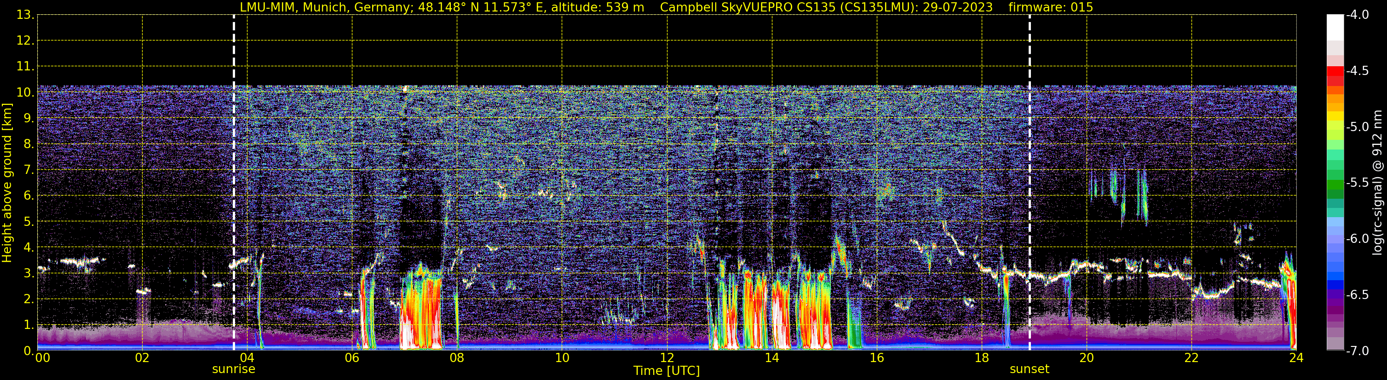Click the '02' time axis tick label
The image size is (1387, 380).
click(x=142, y=358)
